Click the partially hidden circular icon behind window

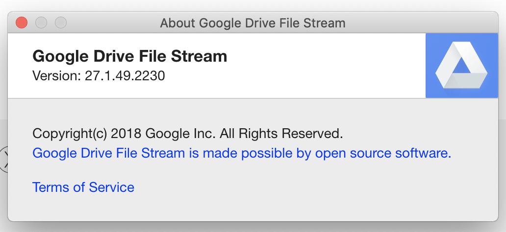(3, 159)
